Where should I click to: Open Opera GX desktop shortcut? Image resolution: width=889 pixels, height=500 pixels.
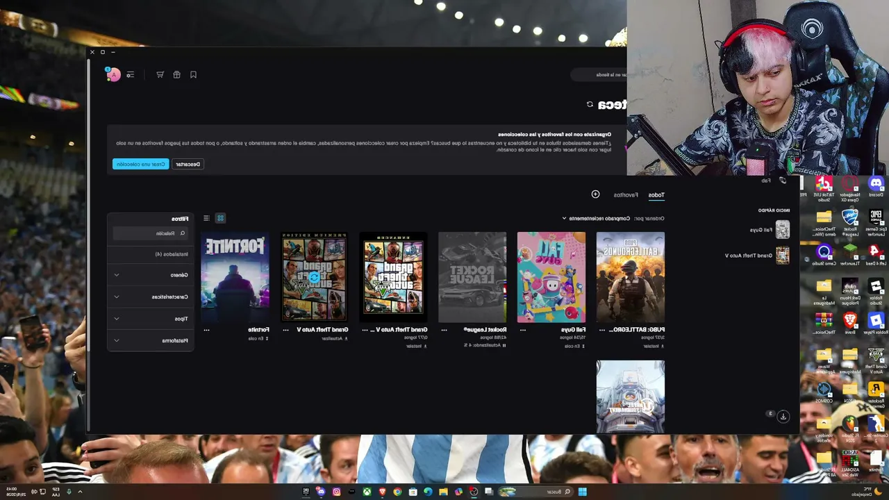[850, 187]
